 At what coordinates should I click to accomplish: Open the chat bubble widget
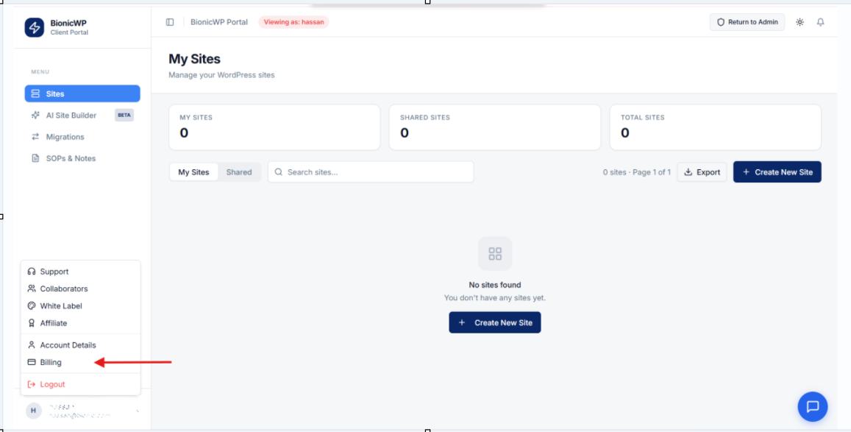coord(813,406)
